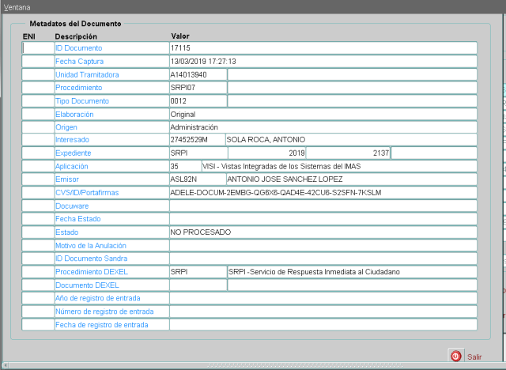Viewport: 506px width, 370px height.
Task: Click the Elaboración value Original
Action: 323,114
